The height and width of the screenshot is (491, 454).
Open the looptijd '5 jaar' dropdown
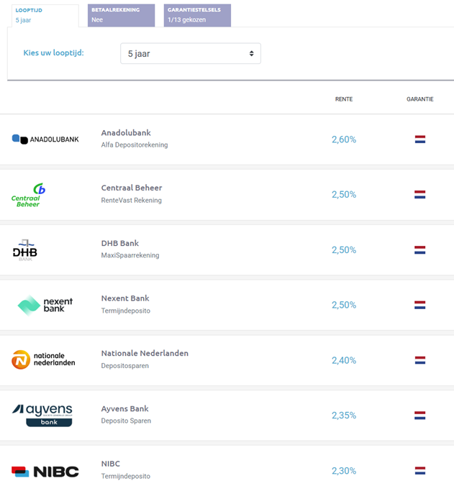(x=191, y=54)
